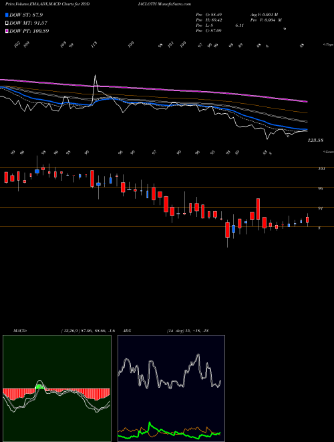Click the 'Avg V: 0.001 M' value

pos(264,14)
